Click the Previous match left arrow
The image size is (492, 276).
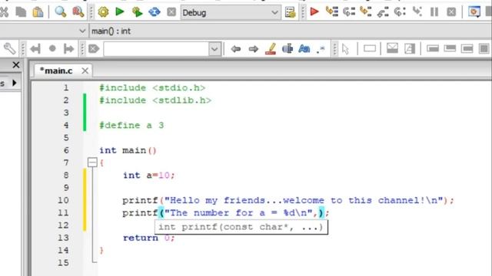tap(236, 49)
